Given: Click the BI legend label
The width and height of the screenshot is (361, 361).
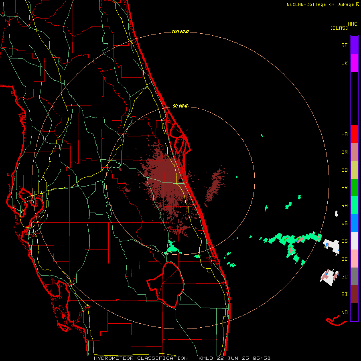Looking at the screenshot, I should [x=344, y=294].
